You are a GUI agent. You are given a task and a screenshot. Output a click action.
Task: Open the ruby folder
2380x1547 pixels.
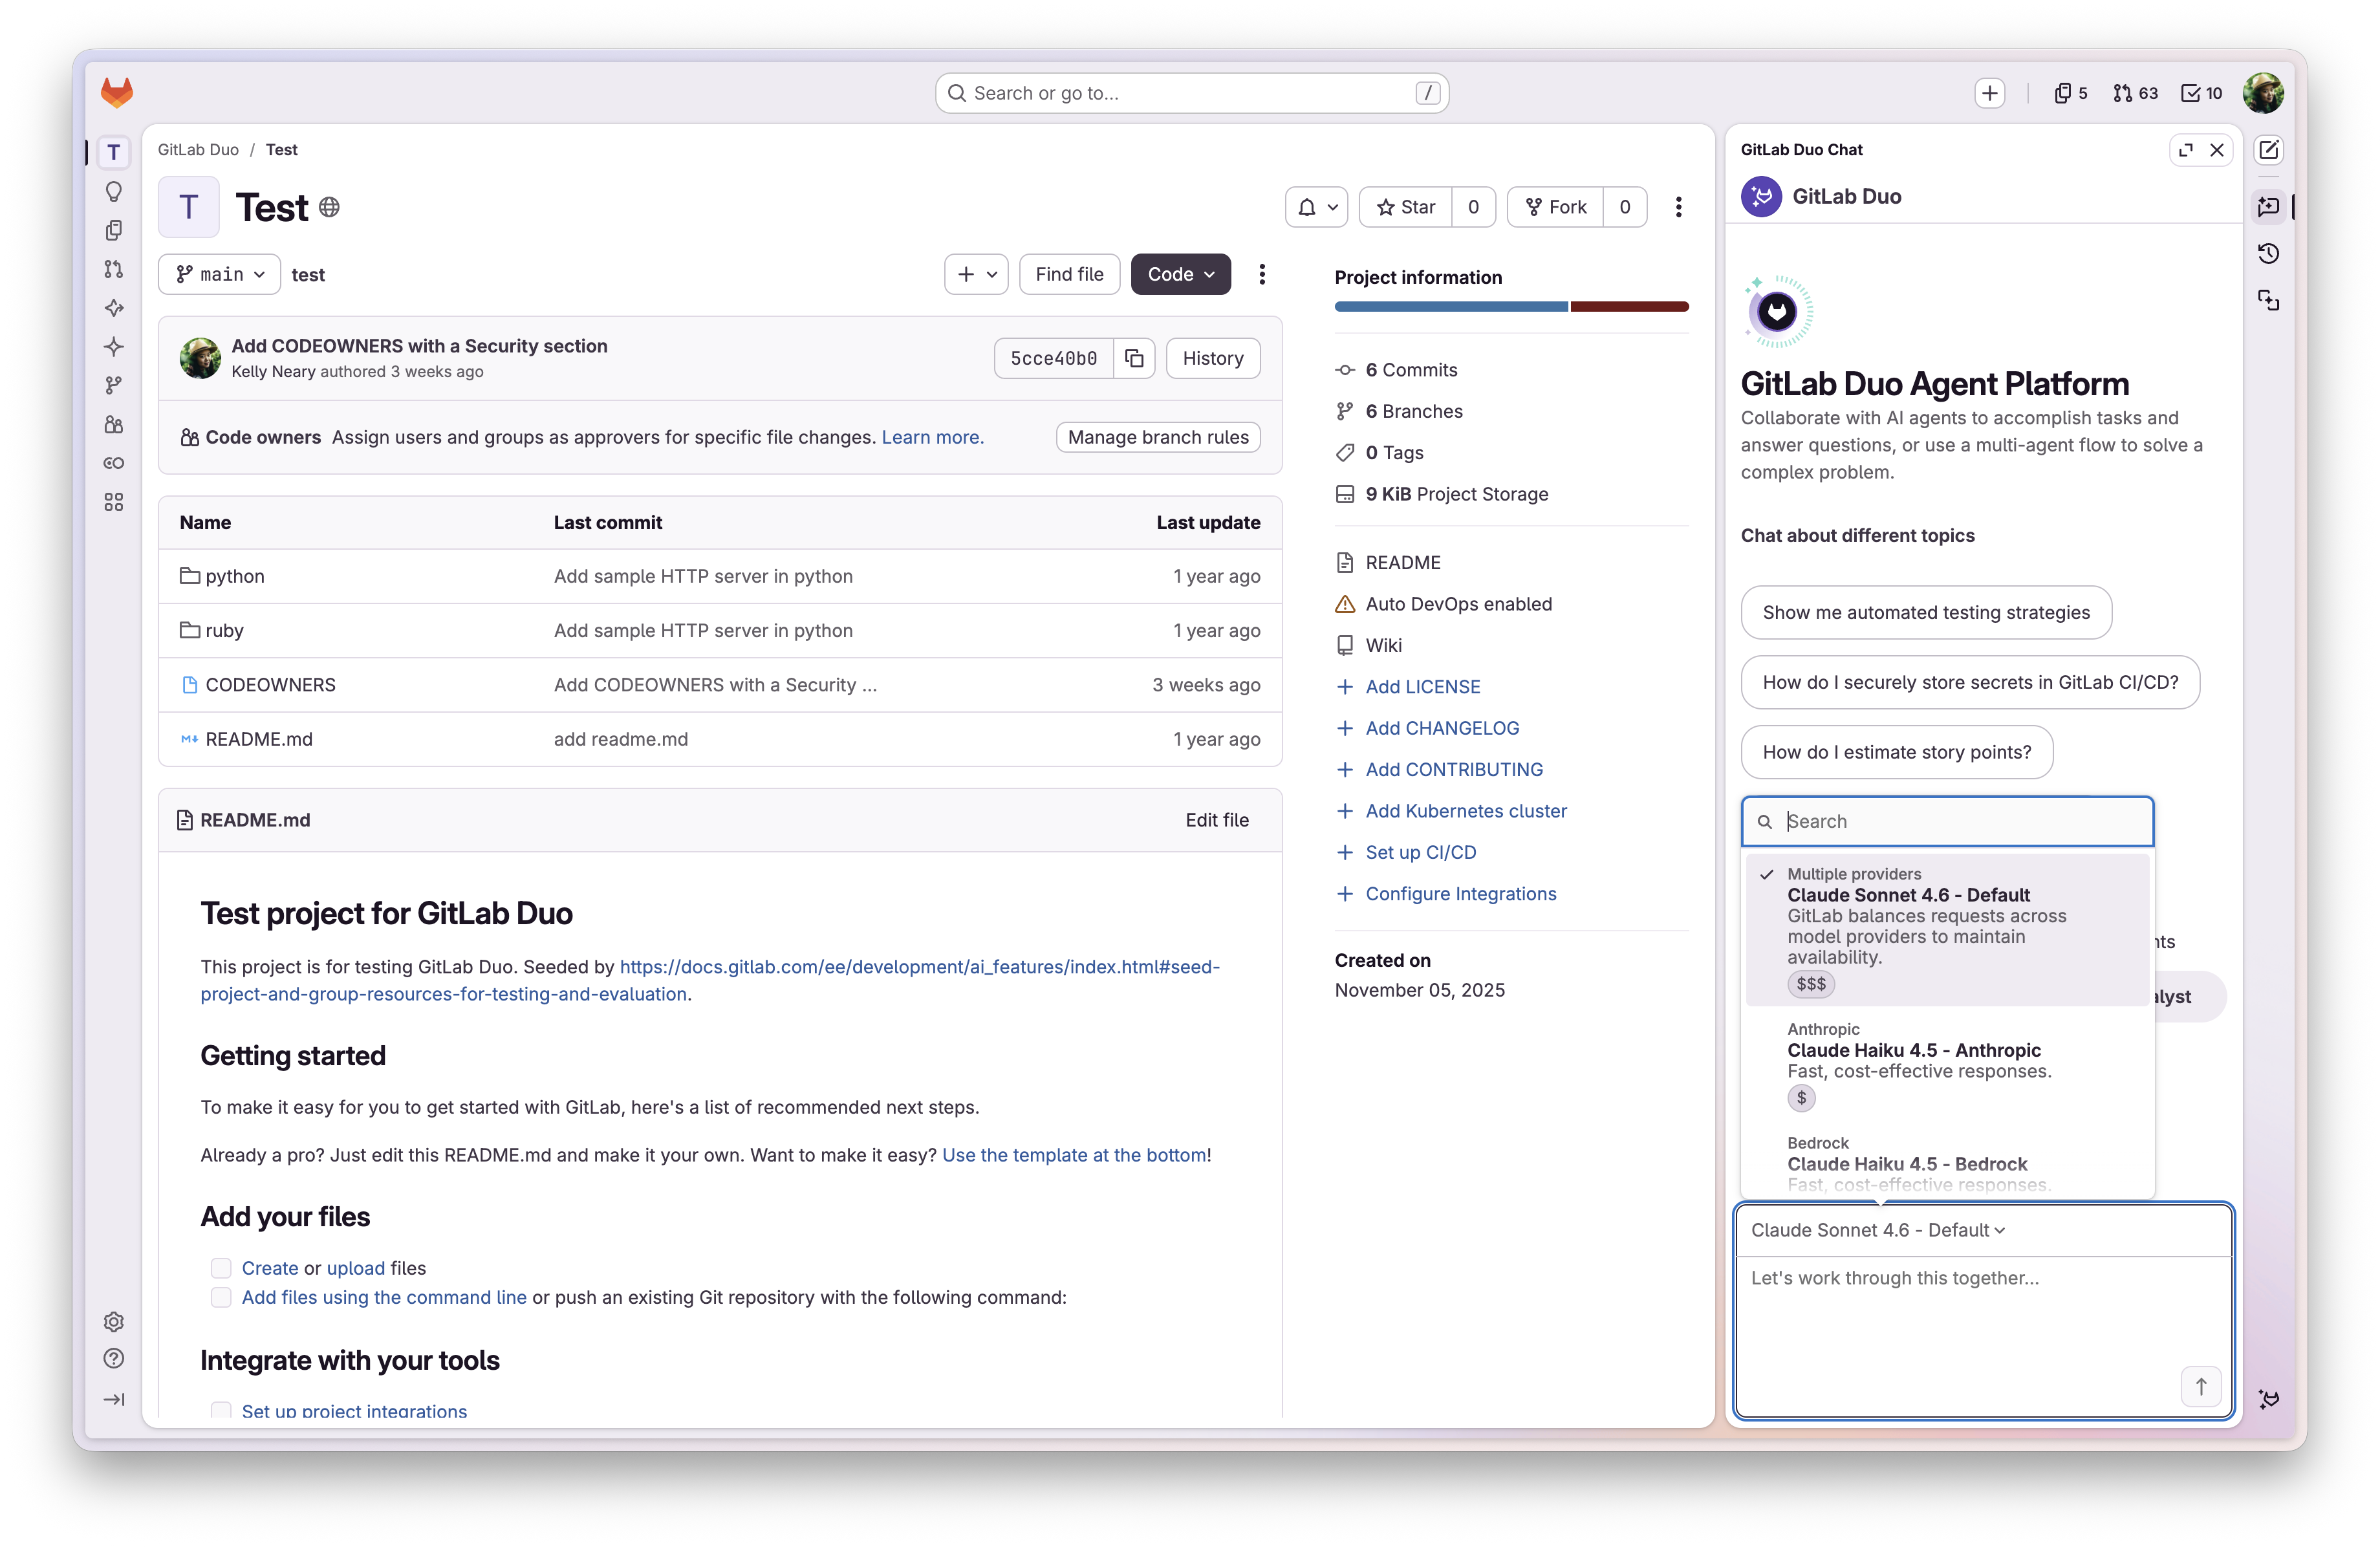[224, 630]
